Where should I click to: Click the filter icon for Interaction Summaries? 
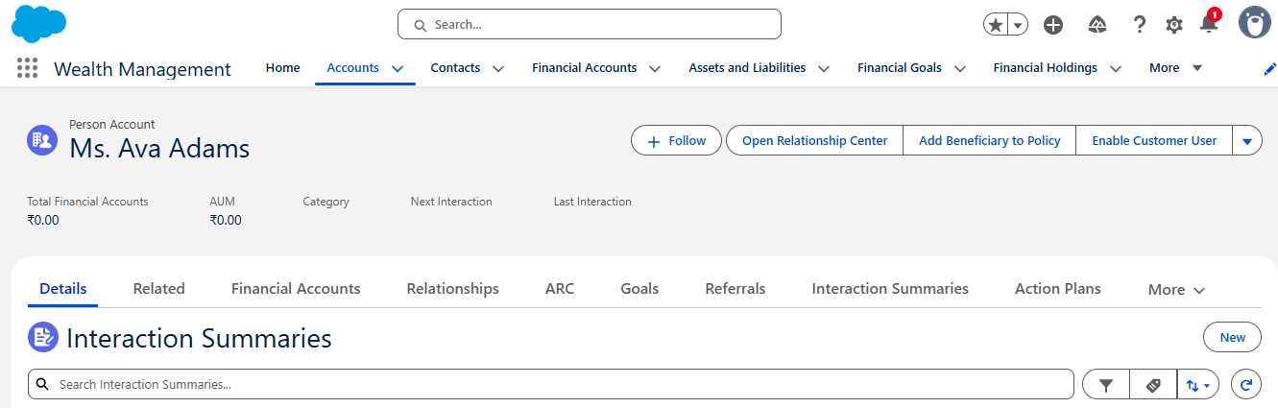[x=1106, y=385]
